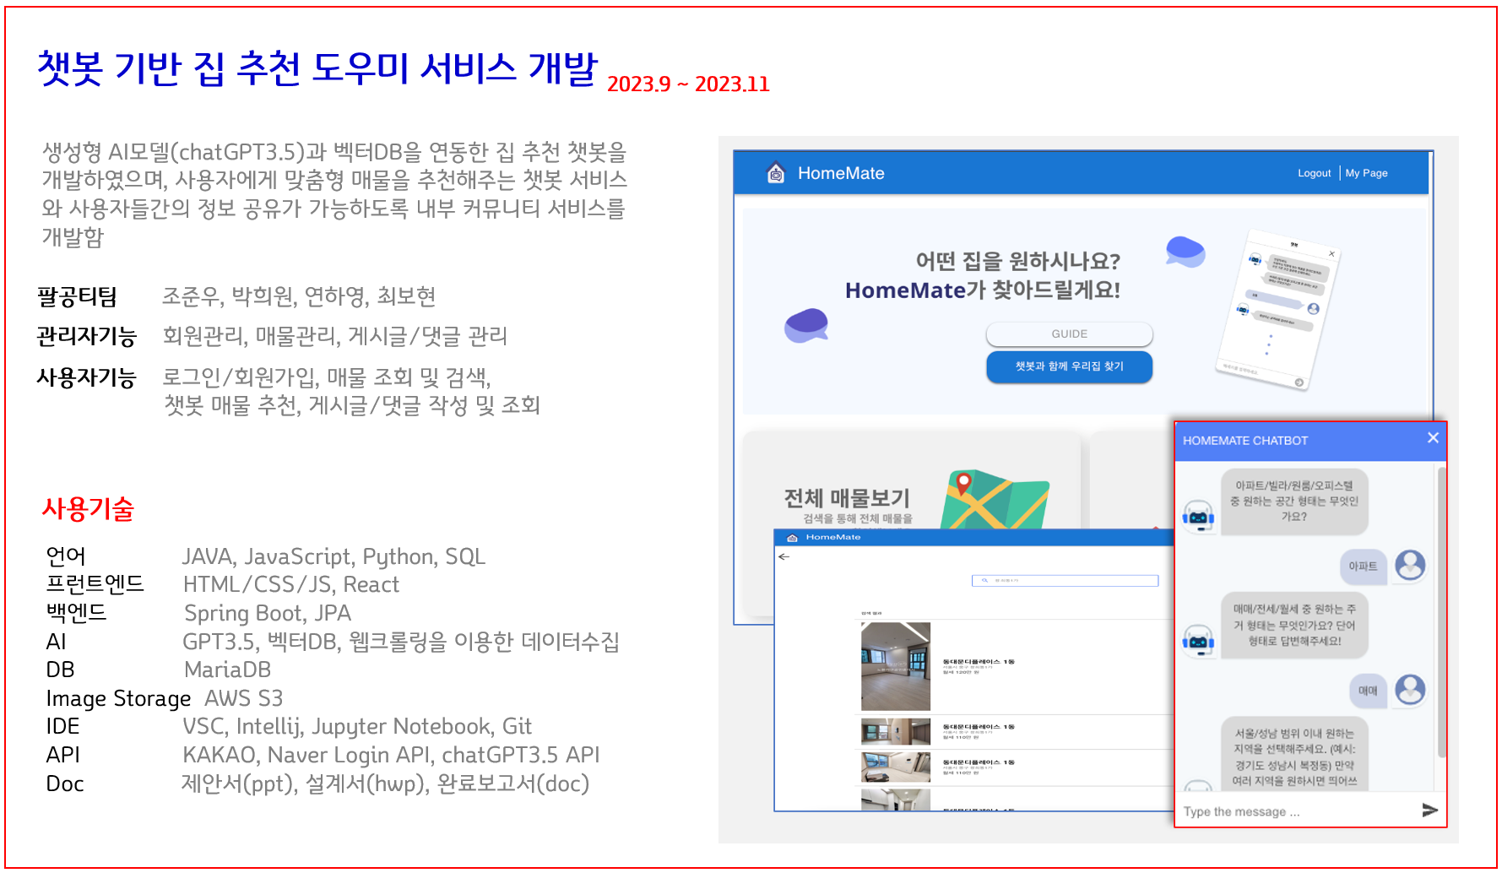Click the GUIDE button
Screen dimensions: 1502x873
pos(1069,334)
